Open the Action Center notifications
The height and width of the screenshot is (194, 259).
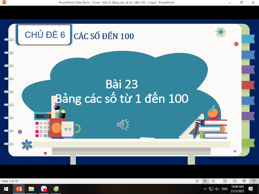[251, 189]
